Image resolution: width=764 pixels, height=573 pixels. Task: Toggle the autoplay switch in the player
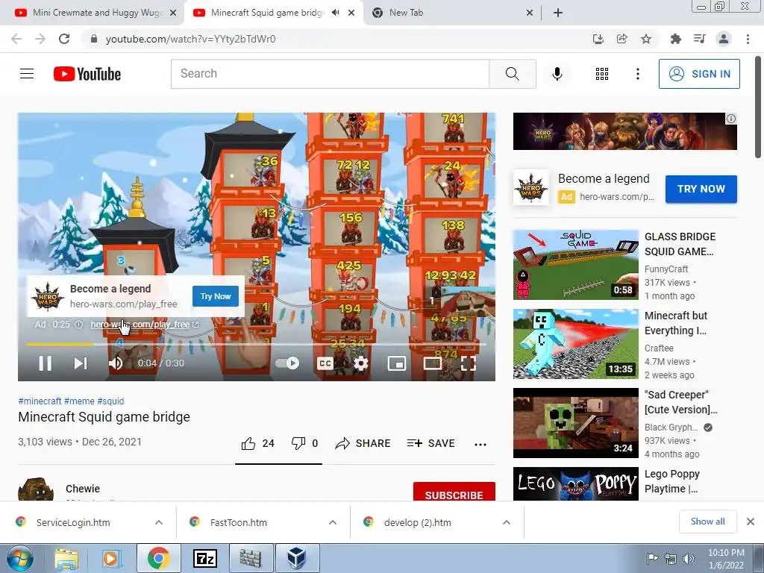pos(287,363)
